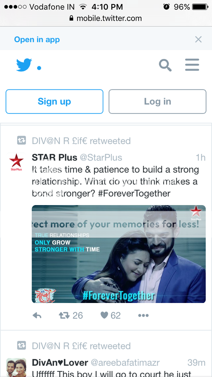
Task: Tap the Twitter bird logo
Action: coord(24,65)
